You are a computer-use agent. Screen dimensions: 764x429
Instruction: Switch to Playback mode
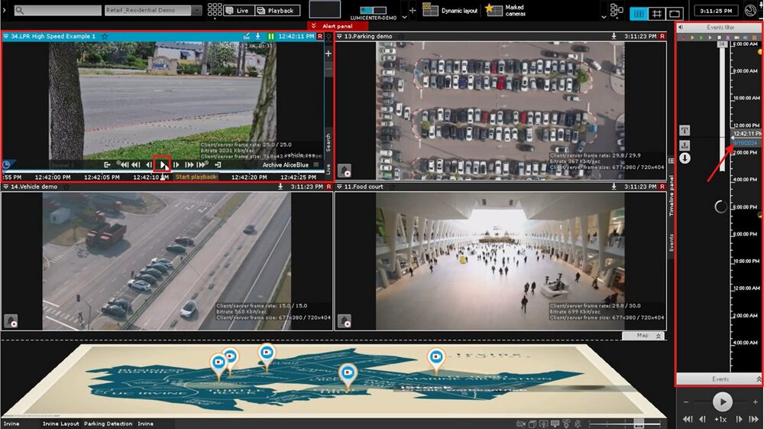276,11
